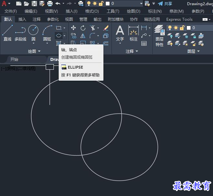Click the Save icon
Screen dimensions: 213x196
[34, 4]
